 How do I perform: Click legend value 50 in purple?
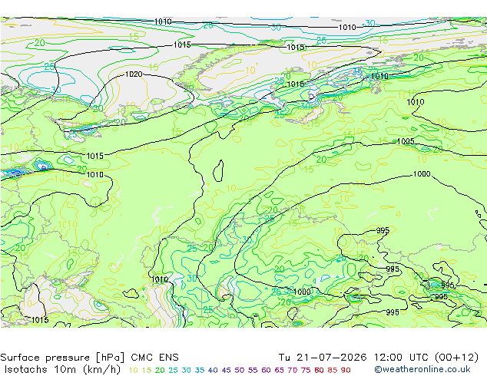240,370
